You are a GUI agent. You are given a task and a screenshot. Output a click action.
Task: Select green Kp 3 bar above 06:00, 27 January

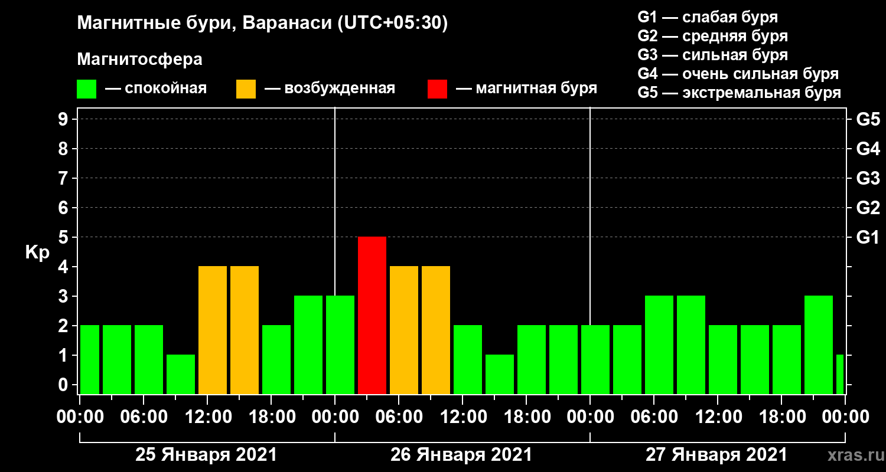tap(659, 345)
